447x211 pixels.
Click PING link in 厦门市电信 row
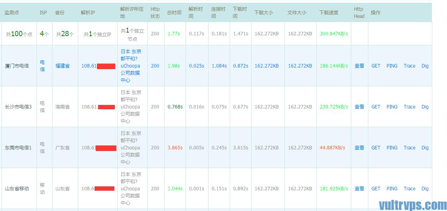[x=392, y=66]
